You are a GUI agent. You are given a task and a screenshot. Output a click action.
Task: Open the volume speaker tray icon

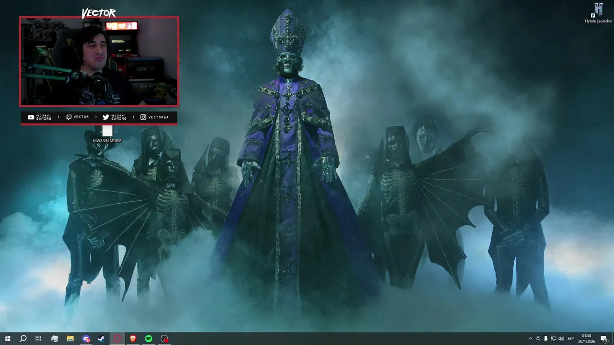click(561, 339)
